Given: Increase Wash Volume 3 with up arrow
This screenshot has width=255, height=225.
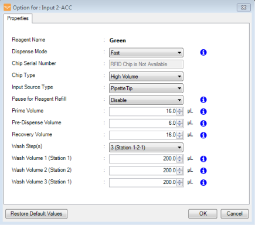Looking at the screenshot, I should [x=180, y=180].
